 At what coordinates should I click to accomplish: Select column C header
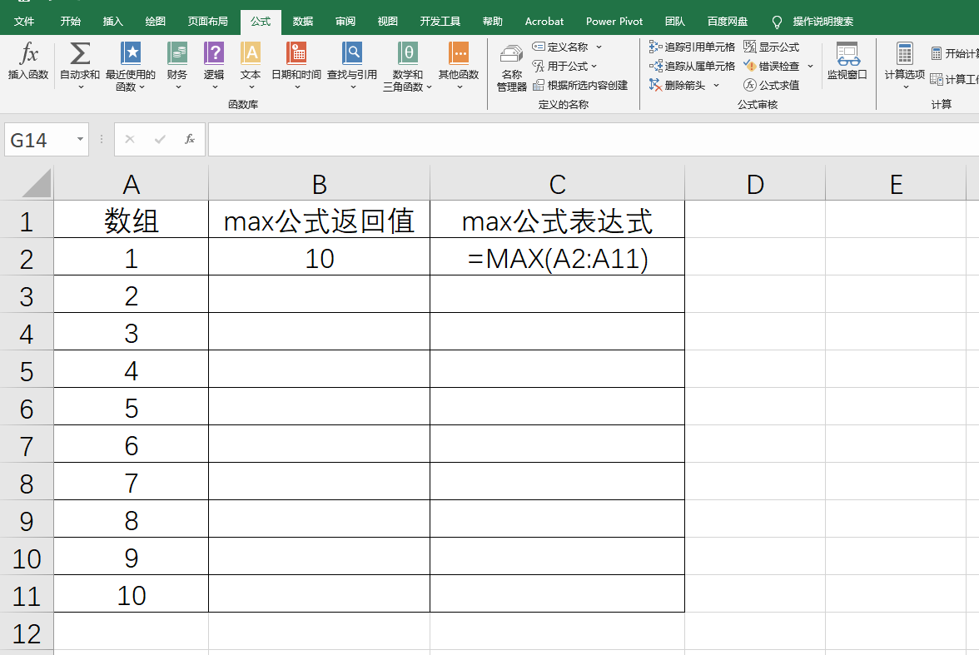(x=558, y=184)
